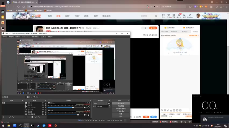Click the orange 关注 follow button
Viewport: 229px width, 128px height.
tap(153, 28)
